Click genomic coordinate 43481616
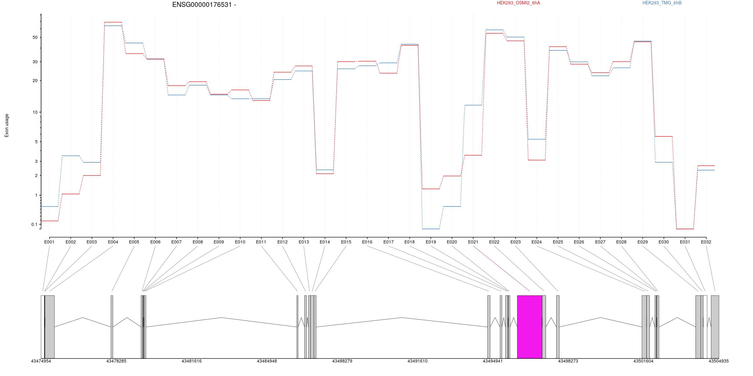This screenshot has width=753, height=376. click(x=192, y=361)
